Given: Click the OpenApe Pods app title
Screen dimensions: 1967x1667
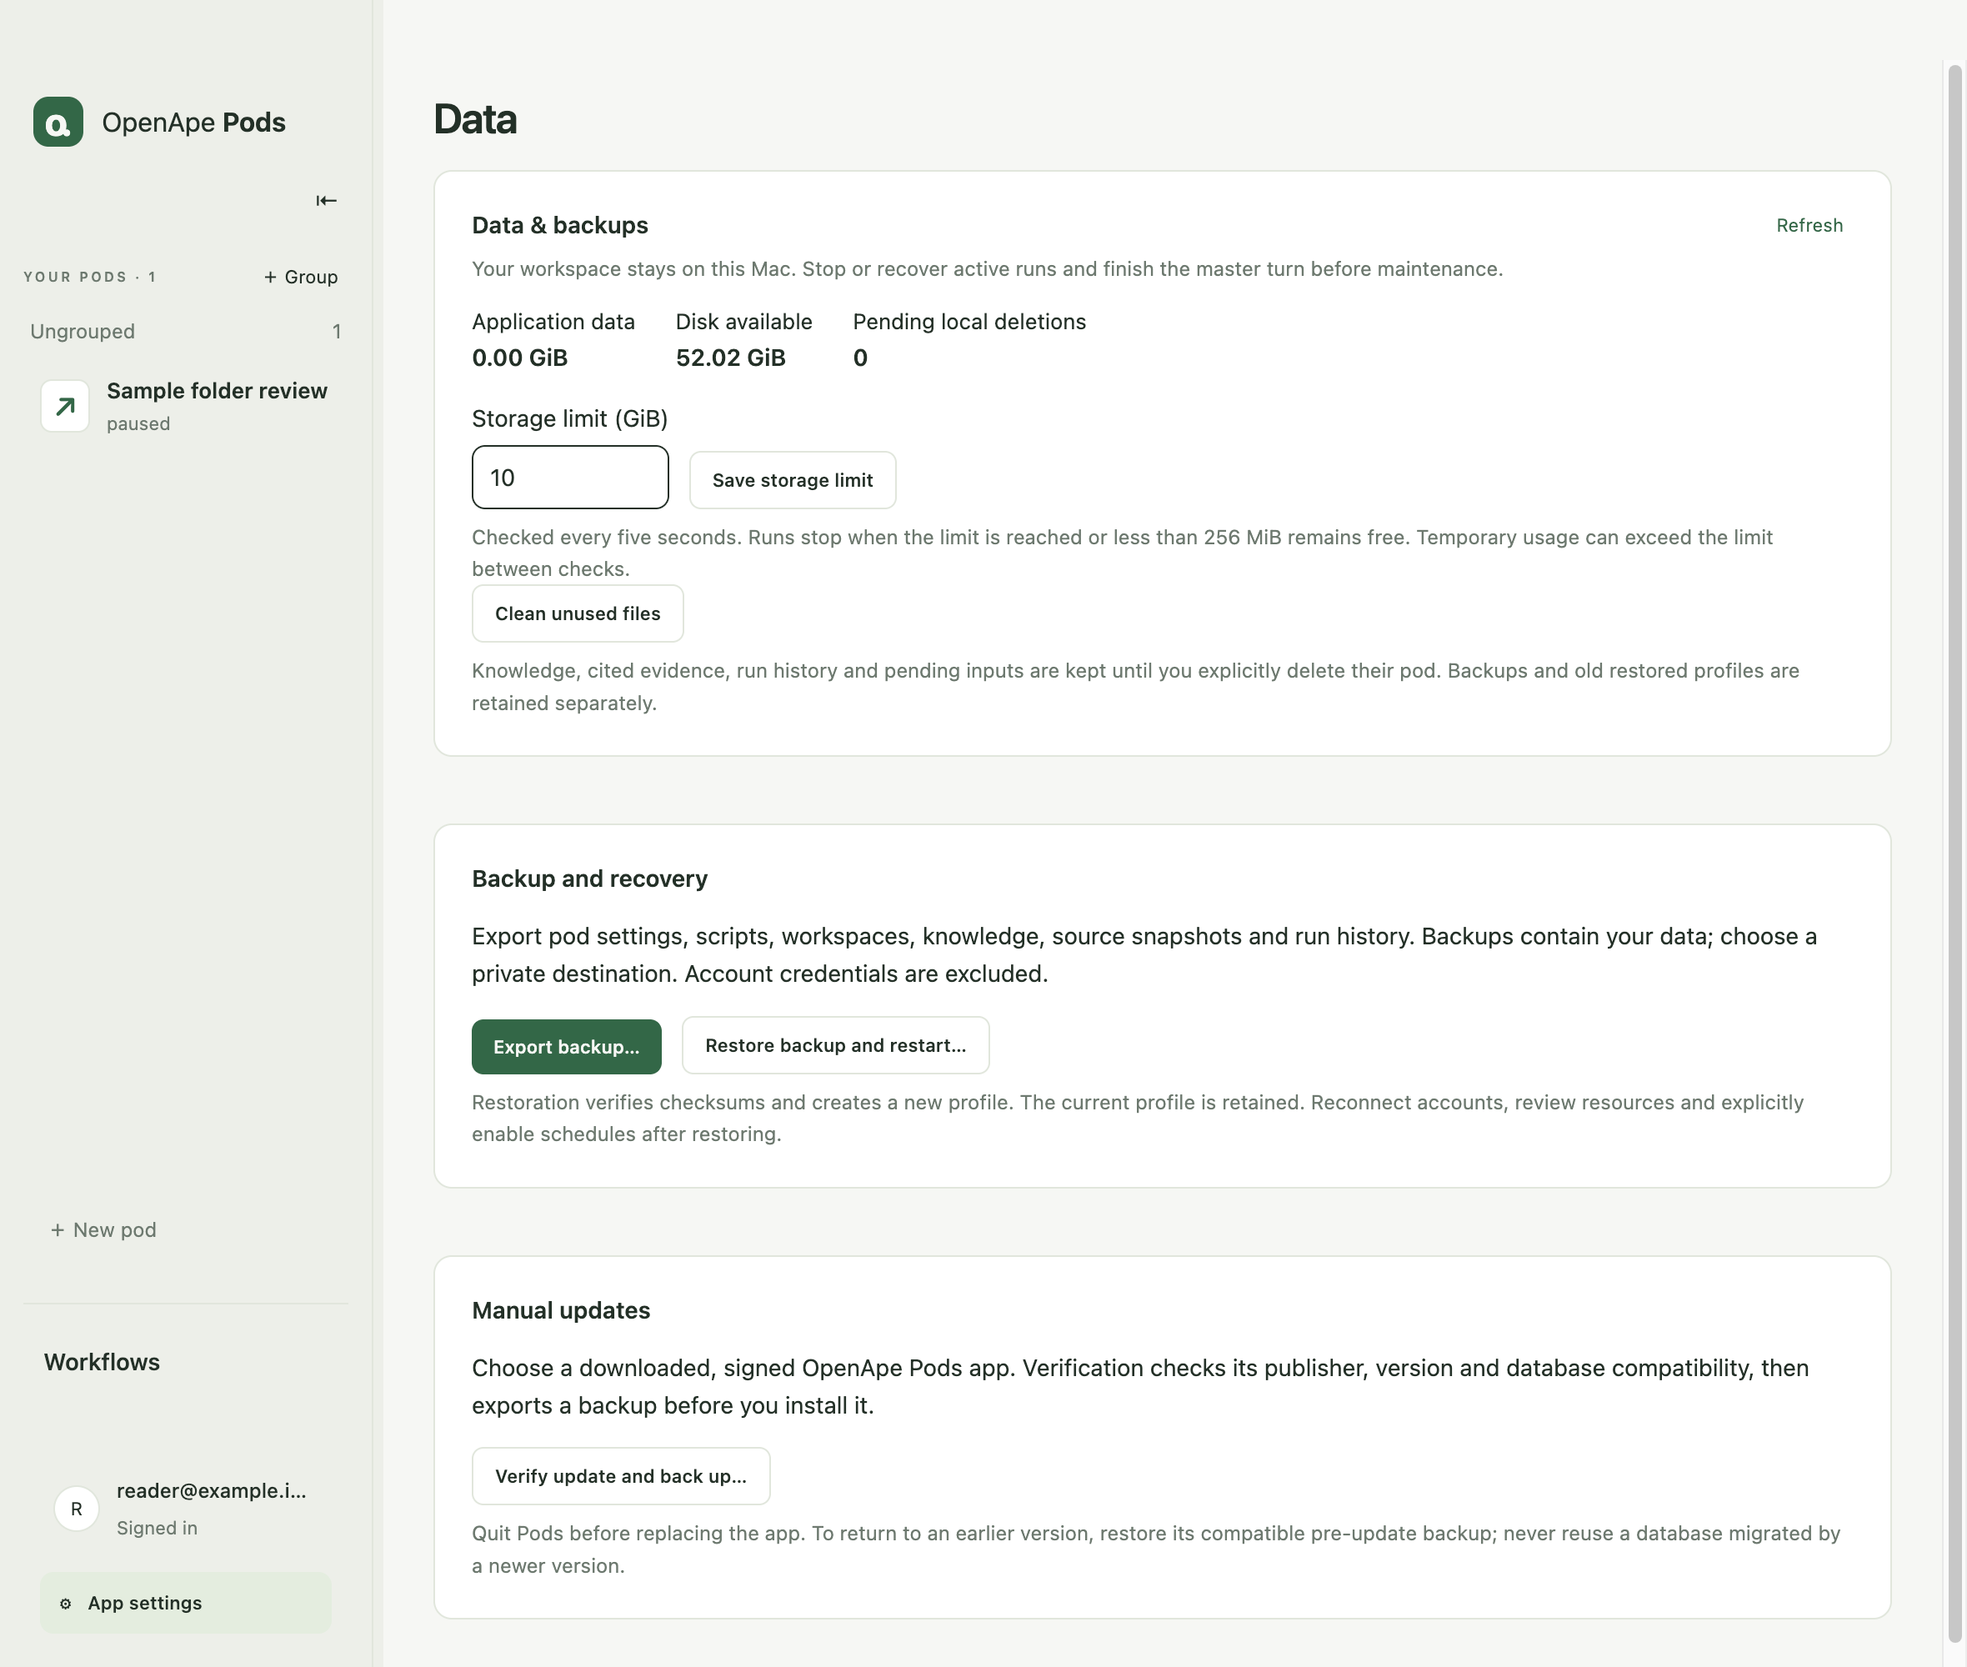Looking at the screenshot, I should click(x=193, y=122).
